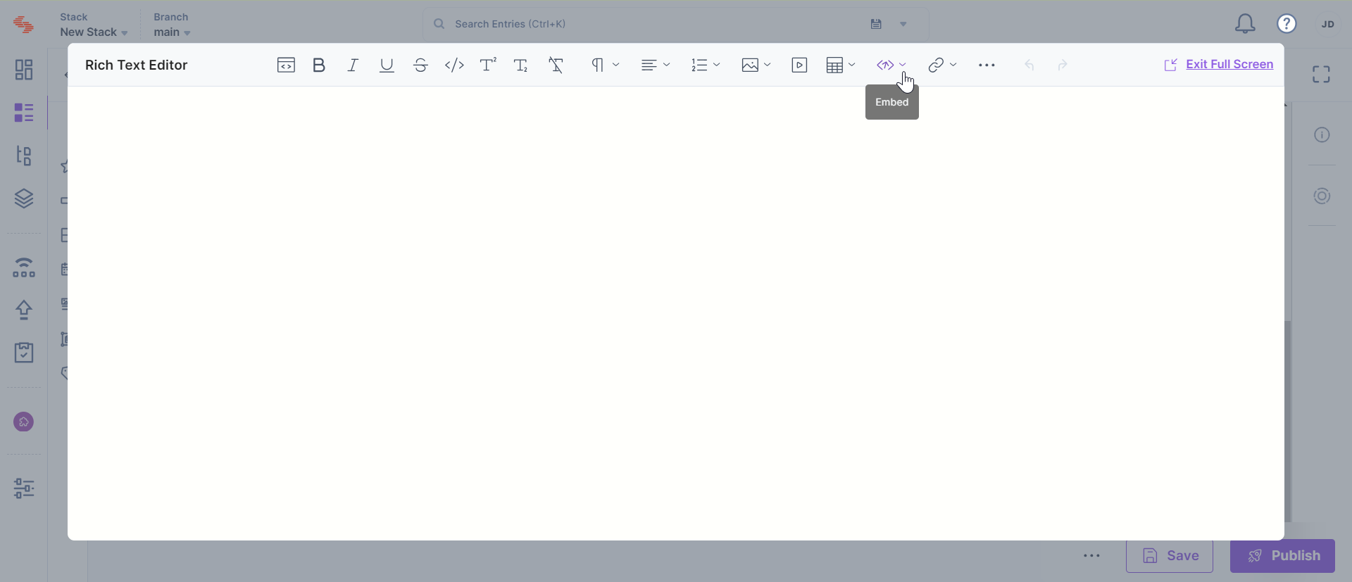
Task: Open the entry information icon
Action: click(x=1322, y=134)
